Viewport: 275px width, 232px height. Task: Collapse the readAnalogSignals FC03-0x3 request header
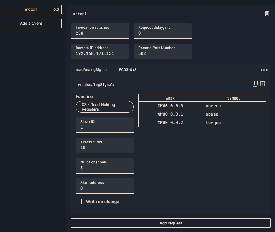click(171, 70)
